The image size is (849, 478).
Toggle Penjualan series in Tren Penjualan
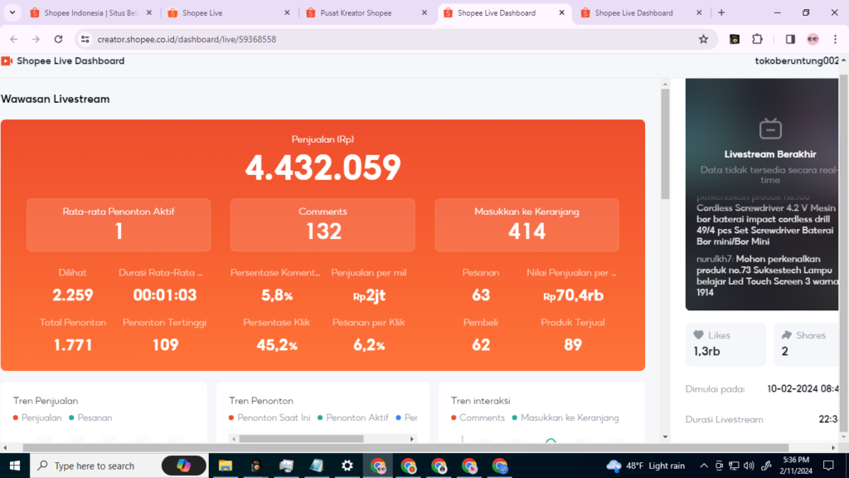pyautogui.click(x=36, y=418)
